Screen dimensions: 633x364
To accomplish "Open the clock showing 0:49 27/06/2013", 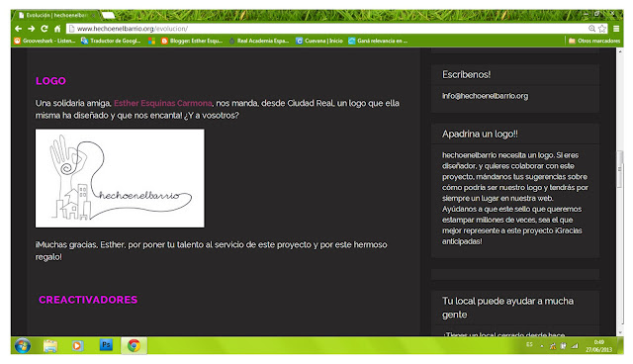I will (x=598, y=346).
